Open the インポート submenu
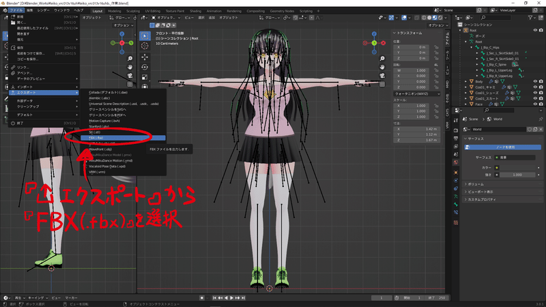 coord(44,87)
